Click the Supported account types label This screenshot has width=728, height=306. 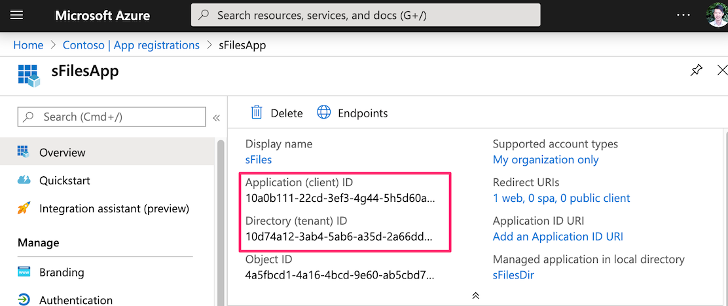[555, 144]
